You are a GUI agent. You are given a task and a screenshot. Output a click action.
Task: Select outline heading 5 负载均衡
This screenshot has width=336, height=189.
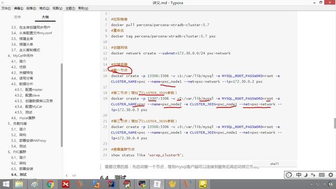[17, 124]
